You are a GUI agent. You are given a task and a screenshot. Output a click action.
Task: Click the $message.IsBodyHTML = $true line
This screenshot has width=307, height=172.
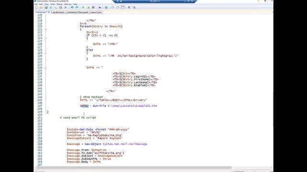coord(89,159)
